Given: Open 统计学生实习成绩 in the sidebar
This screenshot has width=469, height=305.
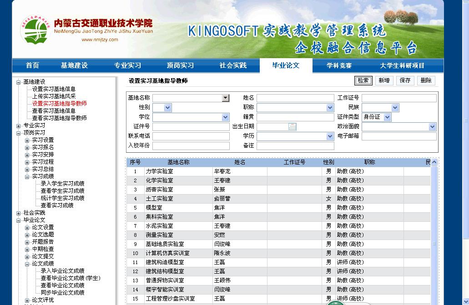Looking at the screenshot, I should point(62,198).
